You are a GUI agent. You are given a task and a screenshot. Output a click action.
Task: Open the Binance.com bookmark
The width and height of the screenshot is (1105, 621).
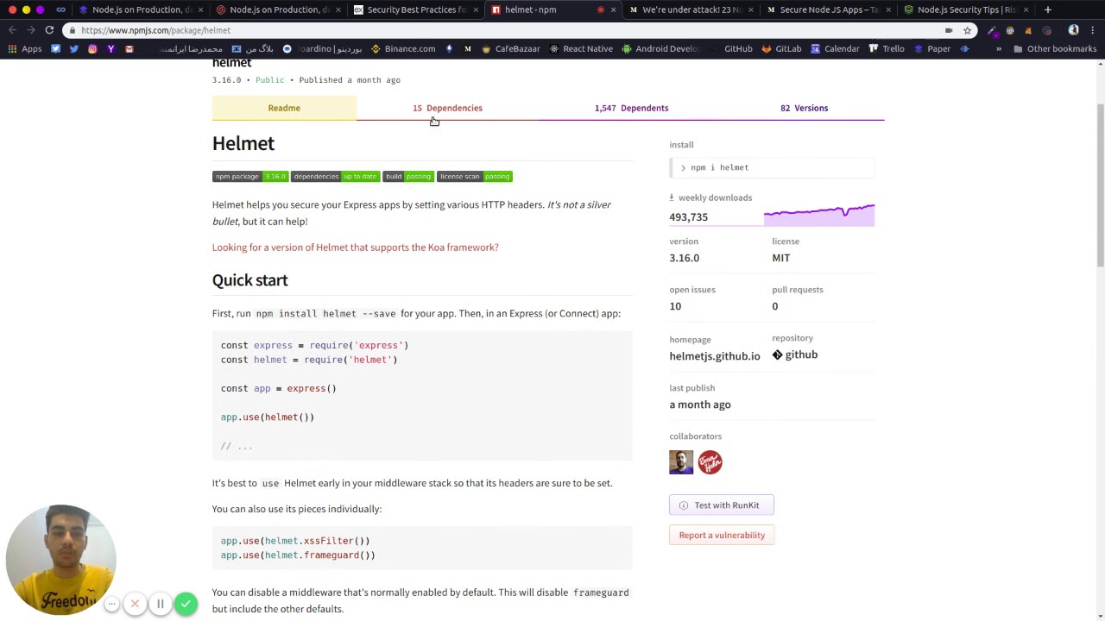coord(403,49)
